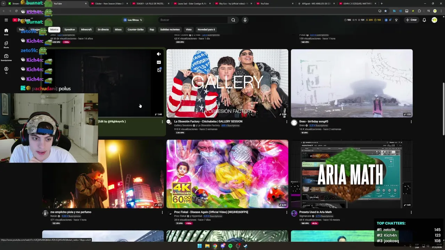Select the En directo filter chip
The height and width of the screenshot is (250, 445).
tap(103, 30)
